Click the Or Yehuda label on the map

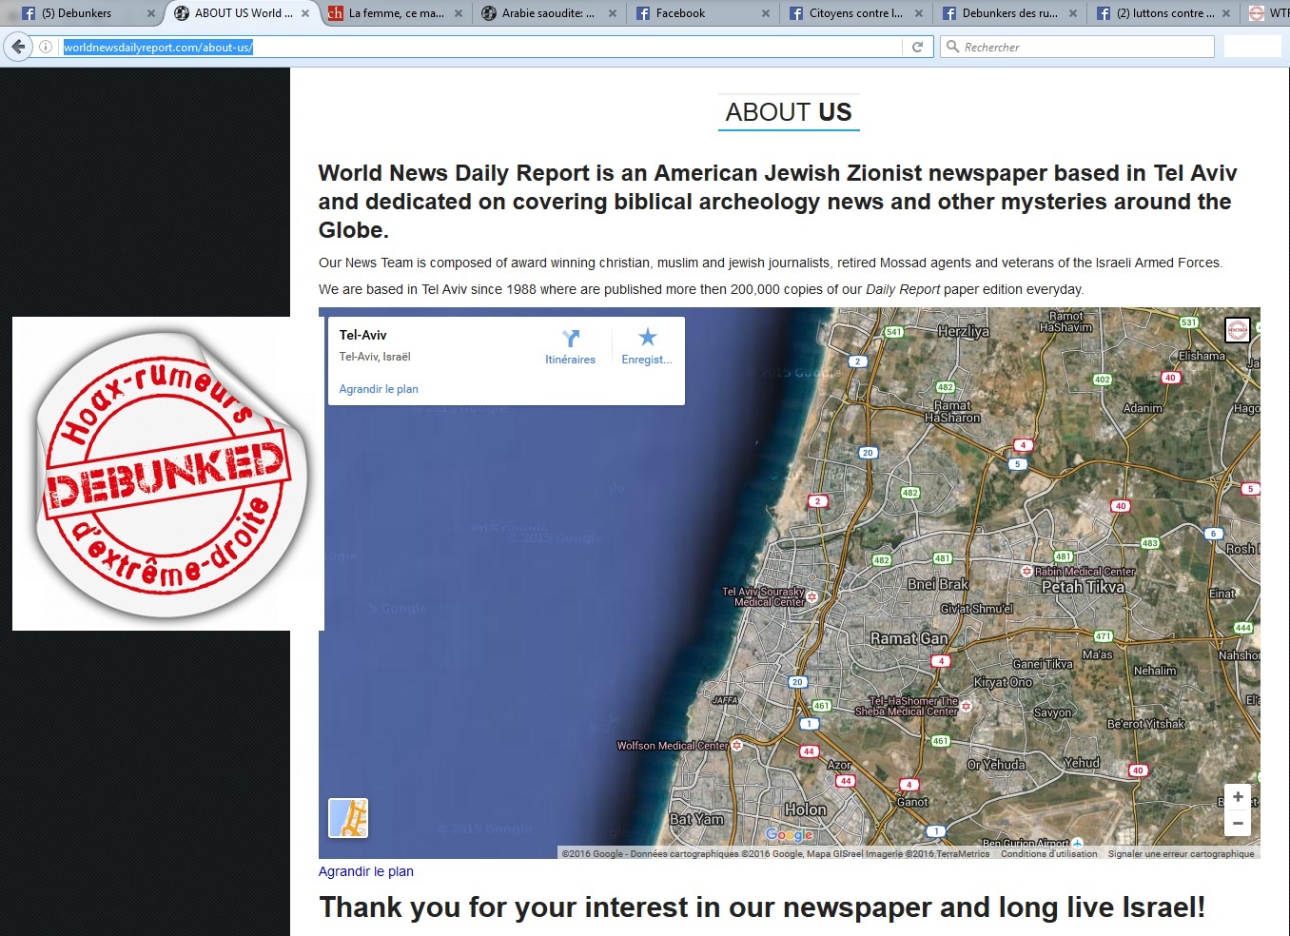996,765
